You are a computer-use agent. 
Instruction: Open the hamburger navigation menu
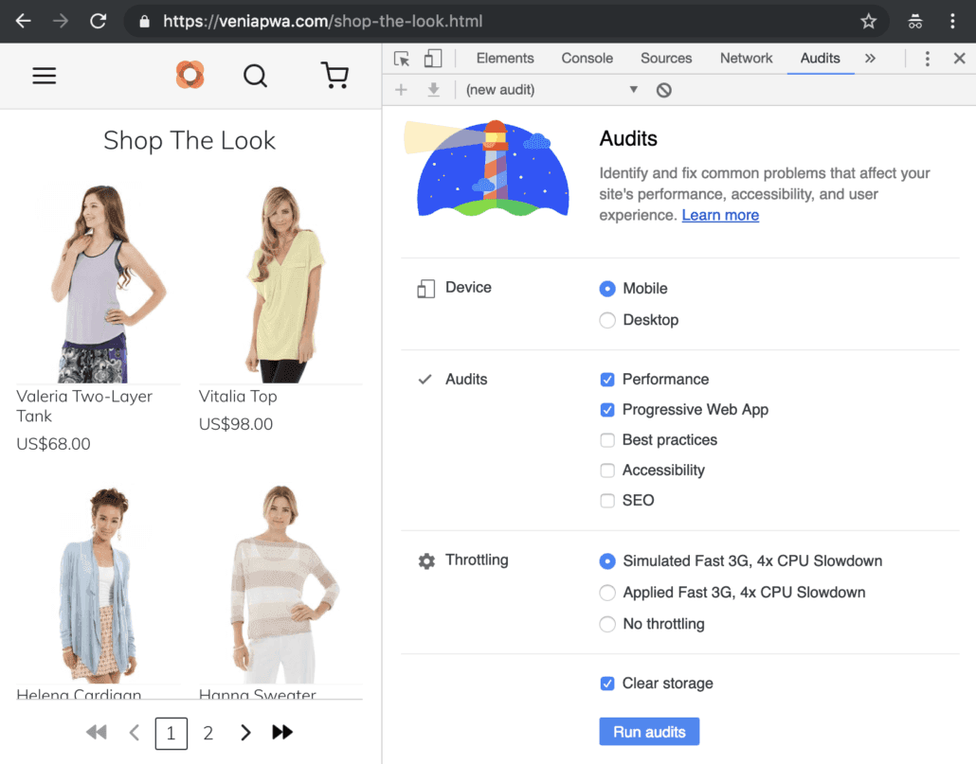coord(45,76)
